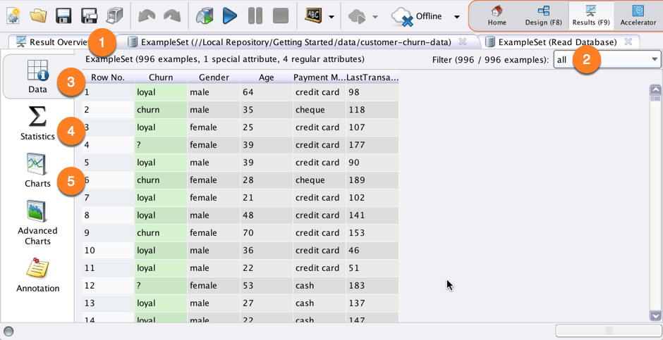Stop the process execution
This screenshot has height=340, width=663.
click(x=281, y=16)
